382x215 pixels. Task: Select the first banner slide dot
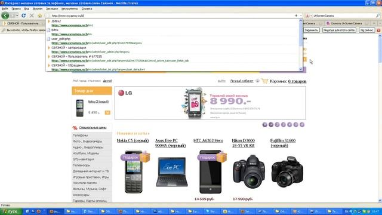[265, 125]
